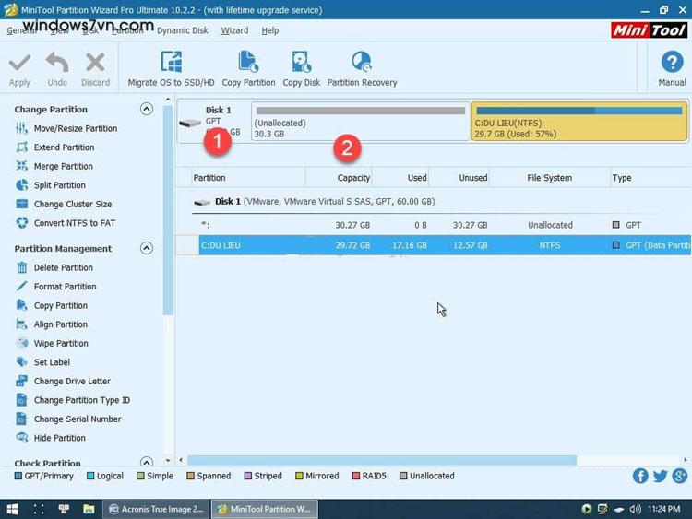Click the volume speaker tray icon
692x519 pixels.
pos(635,509)
